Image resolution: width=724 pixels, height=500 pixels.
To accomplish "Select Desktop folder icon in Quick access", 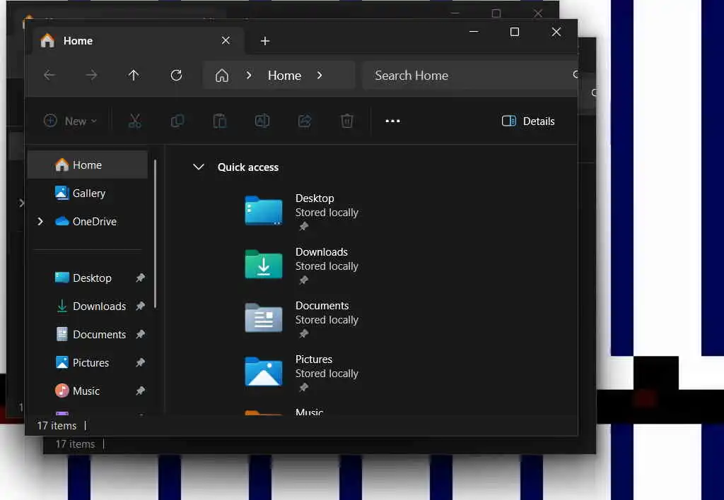I will [263, 210].
